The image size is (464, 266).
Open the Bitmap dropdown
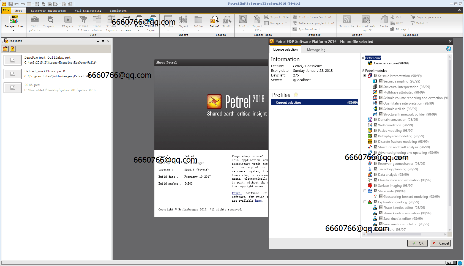pos(400,29)
